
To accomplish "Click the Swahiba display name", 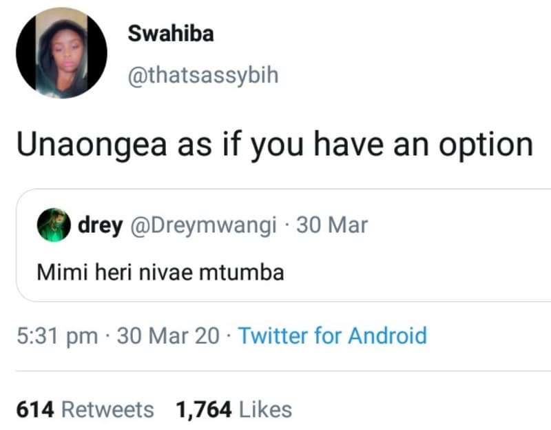I will (x=170, y=33).
